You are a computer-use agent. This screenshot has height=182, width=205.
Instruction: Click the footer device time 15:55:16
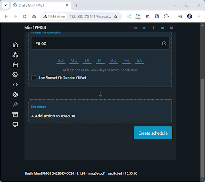131,173
